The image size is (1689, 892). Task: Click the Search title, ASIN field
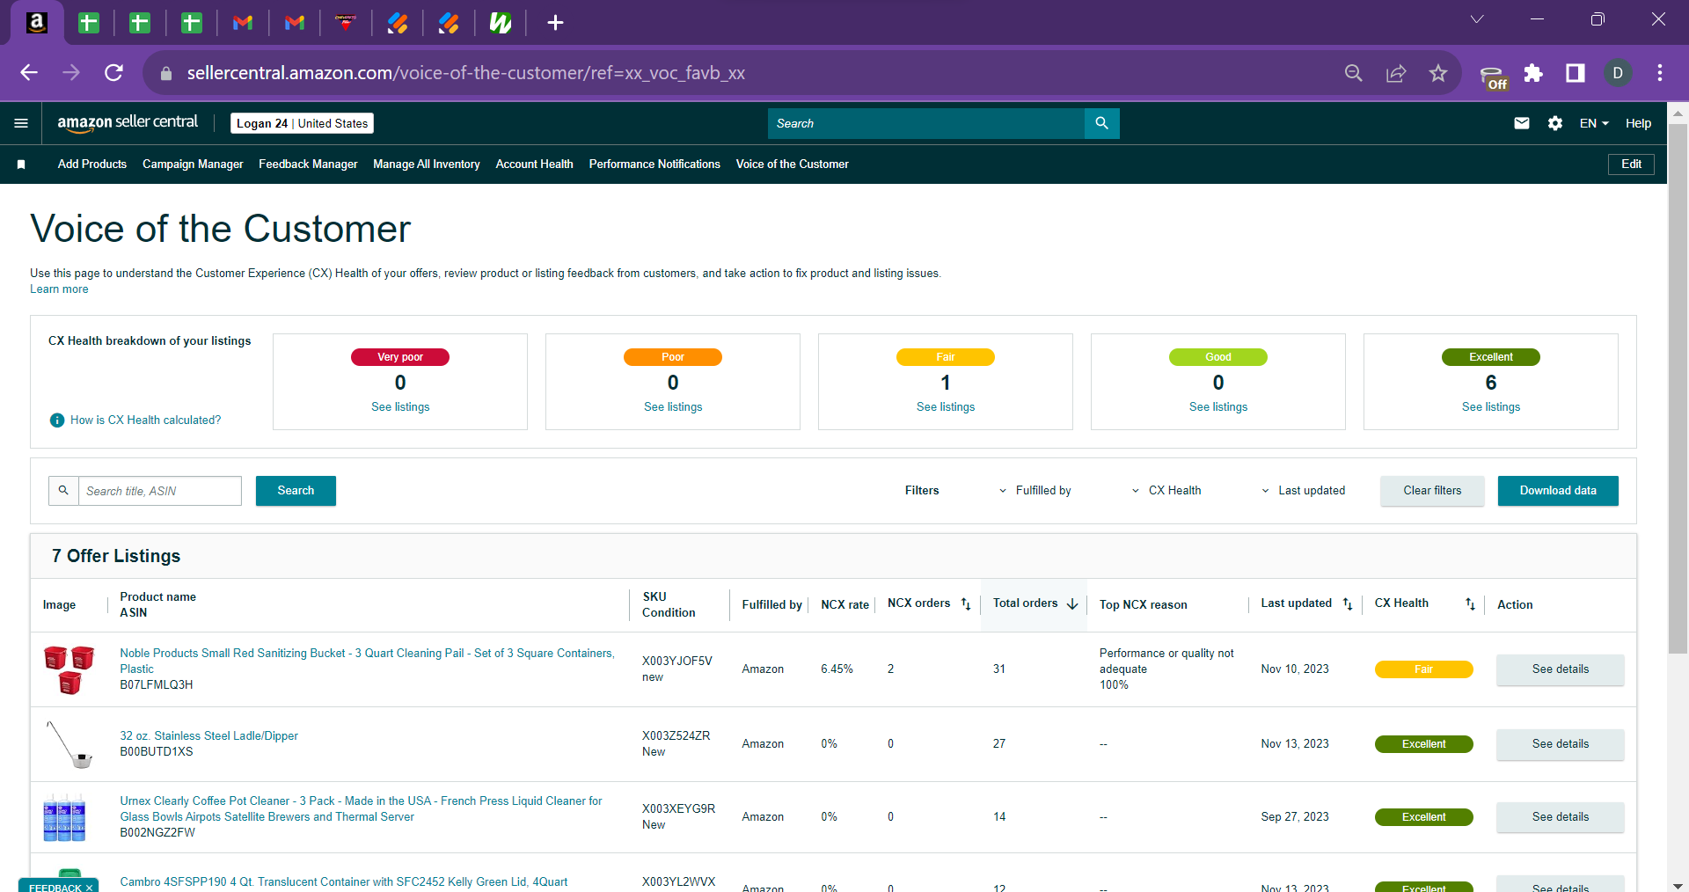pos(159,491)
